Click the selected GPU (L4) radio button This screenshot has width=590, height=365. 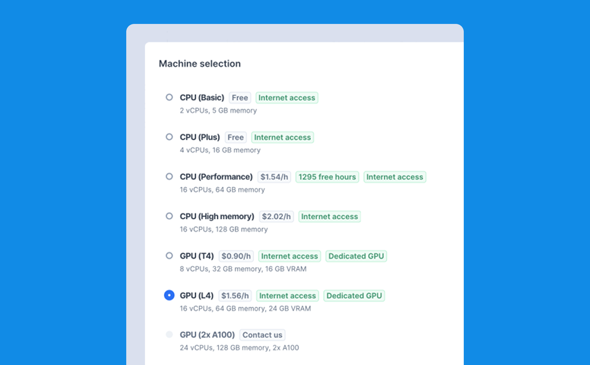(x=169, y=295)
